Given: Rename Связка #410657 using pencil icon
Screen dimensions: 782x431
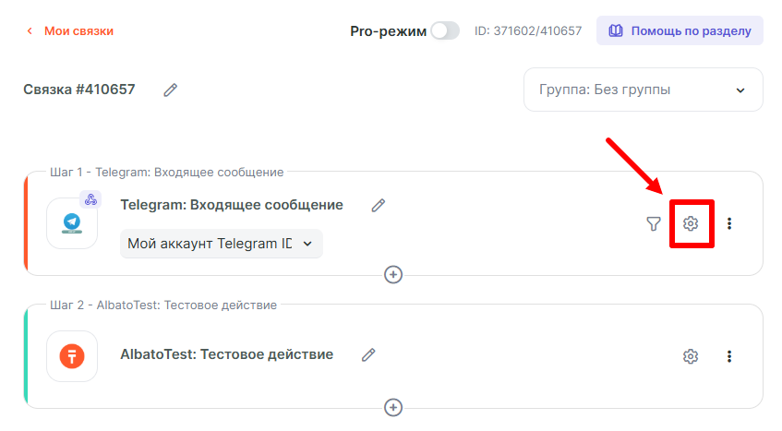Looking at the screenshot, I should click(170, 90).
